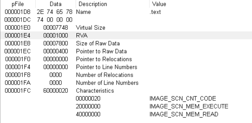252x123 pixels.
Task: Click the 00007748 data cell
Action: 56,27
